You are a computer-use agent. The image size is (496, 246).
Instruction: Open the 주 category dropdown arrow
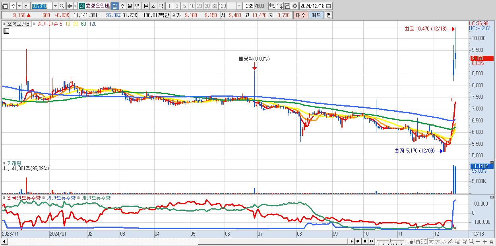[19, 6]
